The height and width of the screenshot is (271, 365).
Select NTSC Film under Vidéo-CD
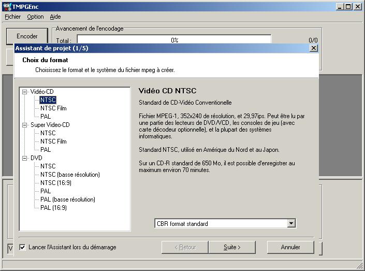pos(53,108)
